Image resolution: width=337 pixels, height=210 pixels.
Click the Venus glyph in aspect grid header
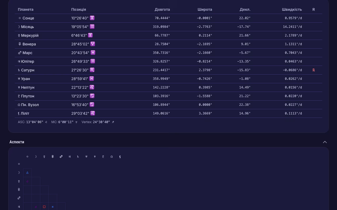point(53,157)
